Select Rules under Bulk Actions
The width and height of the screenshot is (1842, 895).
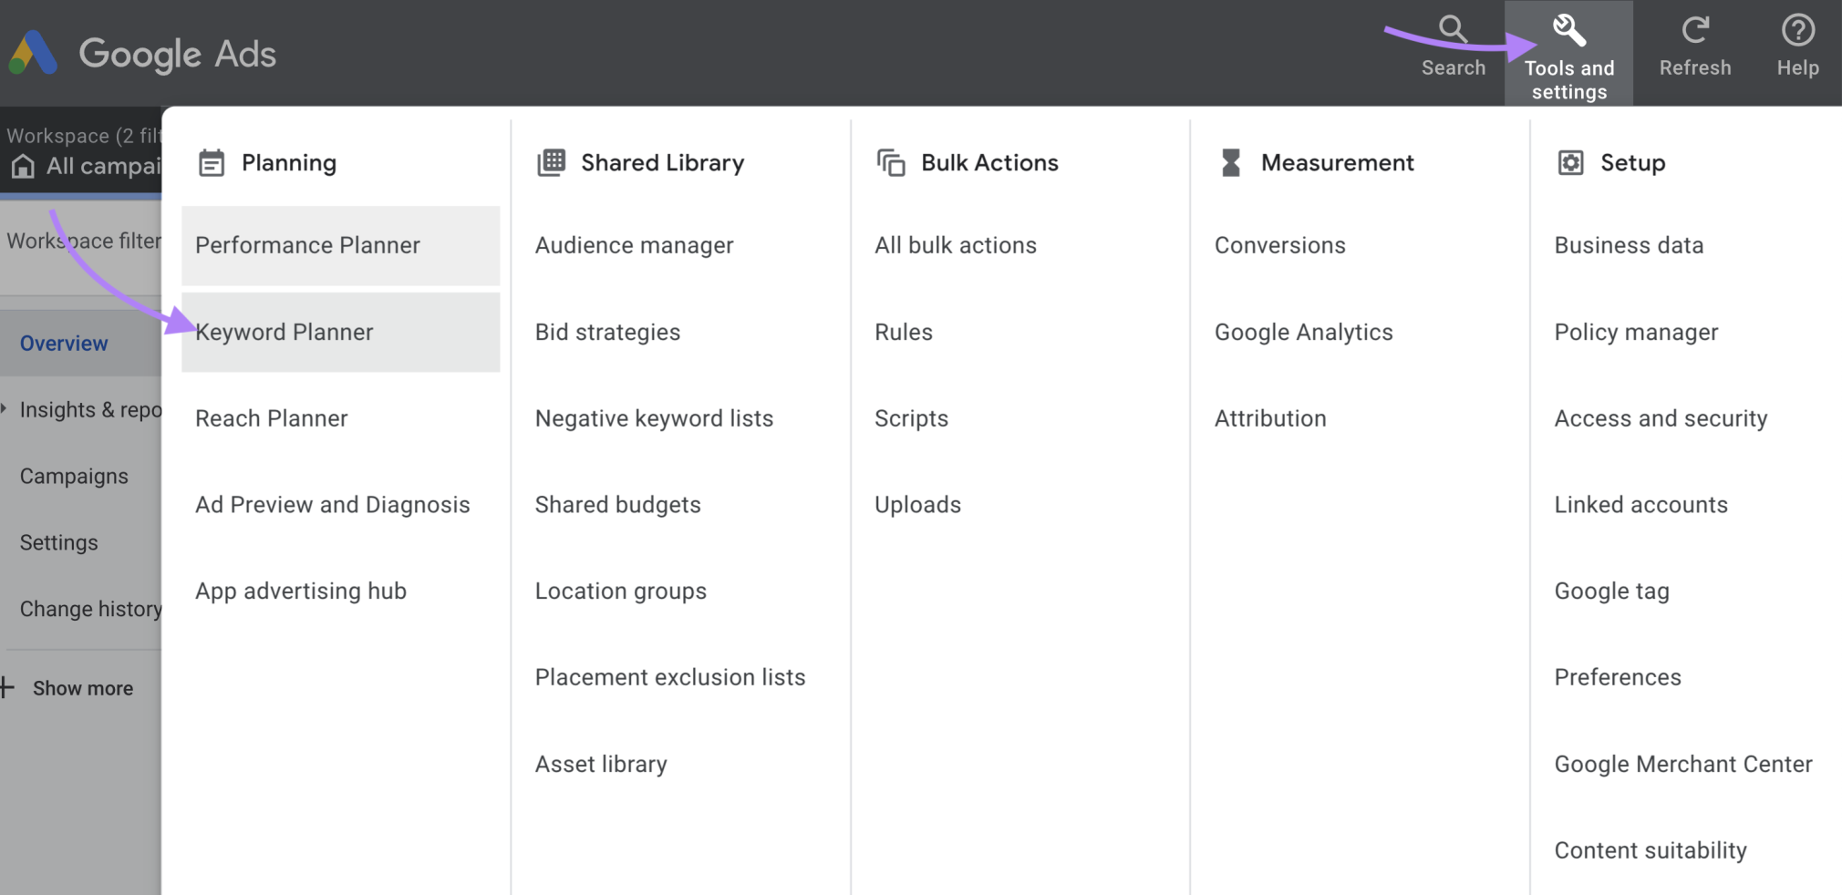pyautogui.click(x=904, y=332)
